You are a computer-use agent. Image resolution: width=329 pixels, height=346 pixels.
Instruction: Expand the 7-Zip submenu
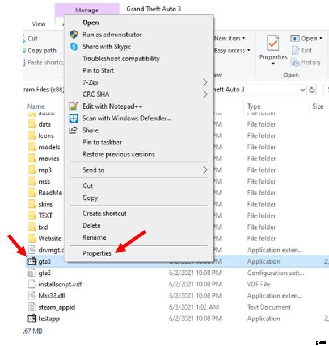[205, 82]
